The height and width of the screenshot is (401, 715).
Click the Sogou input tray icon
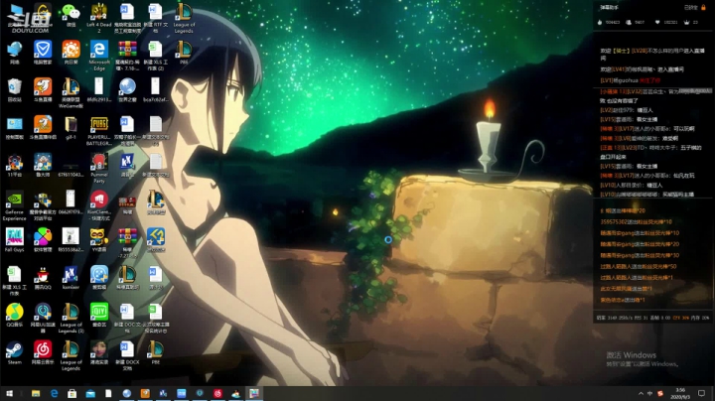click(x=659, y=393)
